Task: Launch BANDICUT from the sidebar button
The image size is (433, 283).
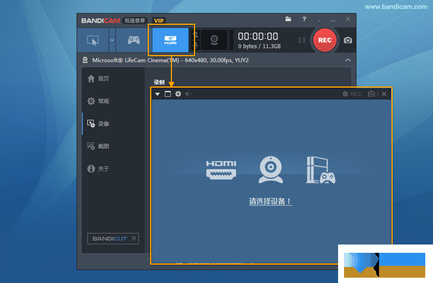Action: [x=113, y=239]
